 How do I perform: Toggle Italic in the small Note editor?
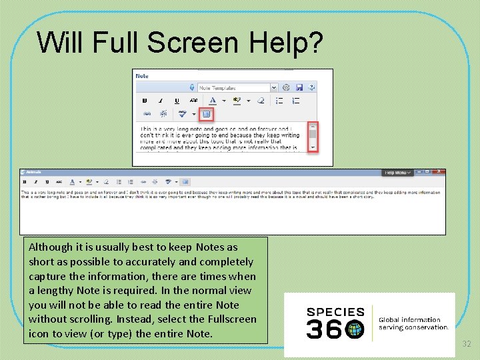point(161,101)
